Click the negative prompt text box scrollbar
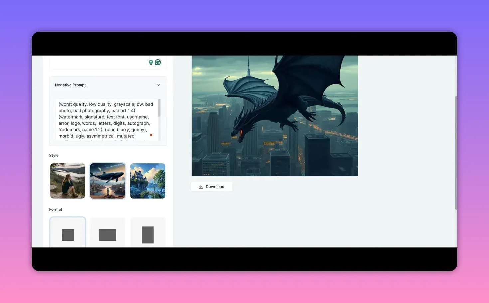The width and height of the screenshot is (489, 303). [x=159, y=108]
